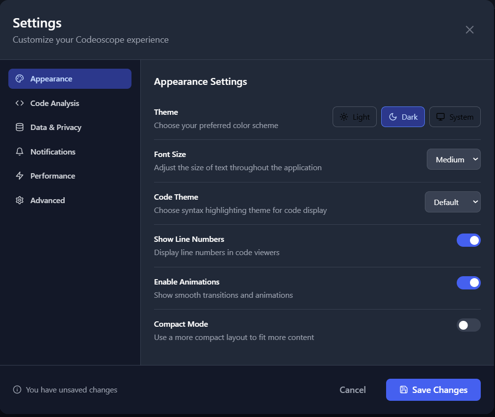This screenshot has height=417, width=495.
Task: Click the lightning bolt Performance icon
Action: (20, 176)
